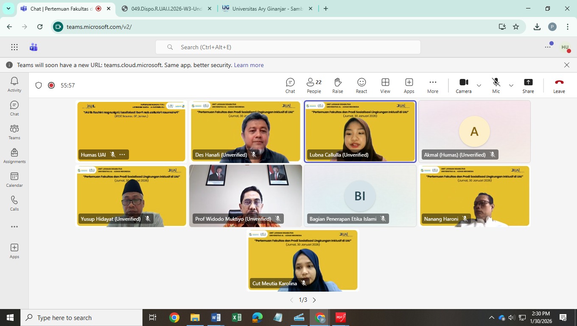Image resolution: width=577 pixels, height=326 pixels.
Task: Toggle the Camera on
Action: [x=463, y=85]
